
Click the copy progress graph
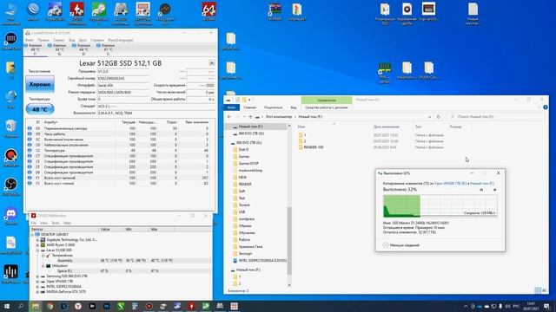pos(440,205)
